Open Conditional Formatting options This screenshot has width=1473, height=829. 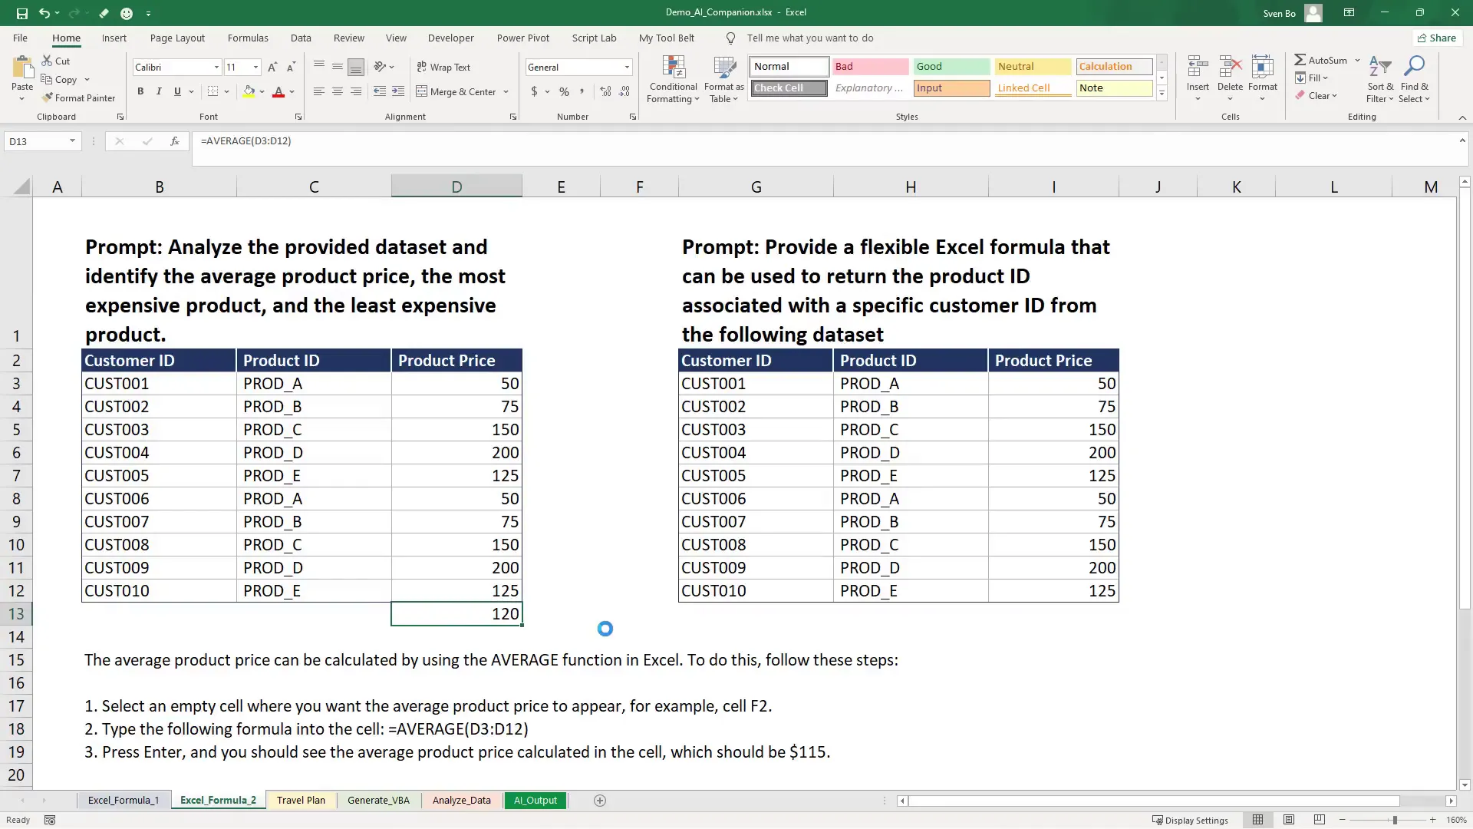point(673,79)
